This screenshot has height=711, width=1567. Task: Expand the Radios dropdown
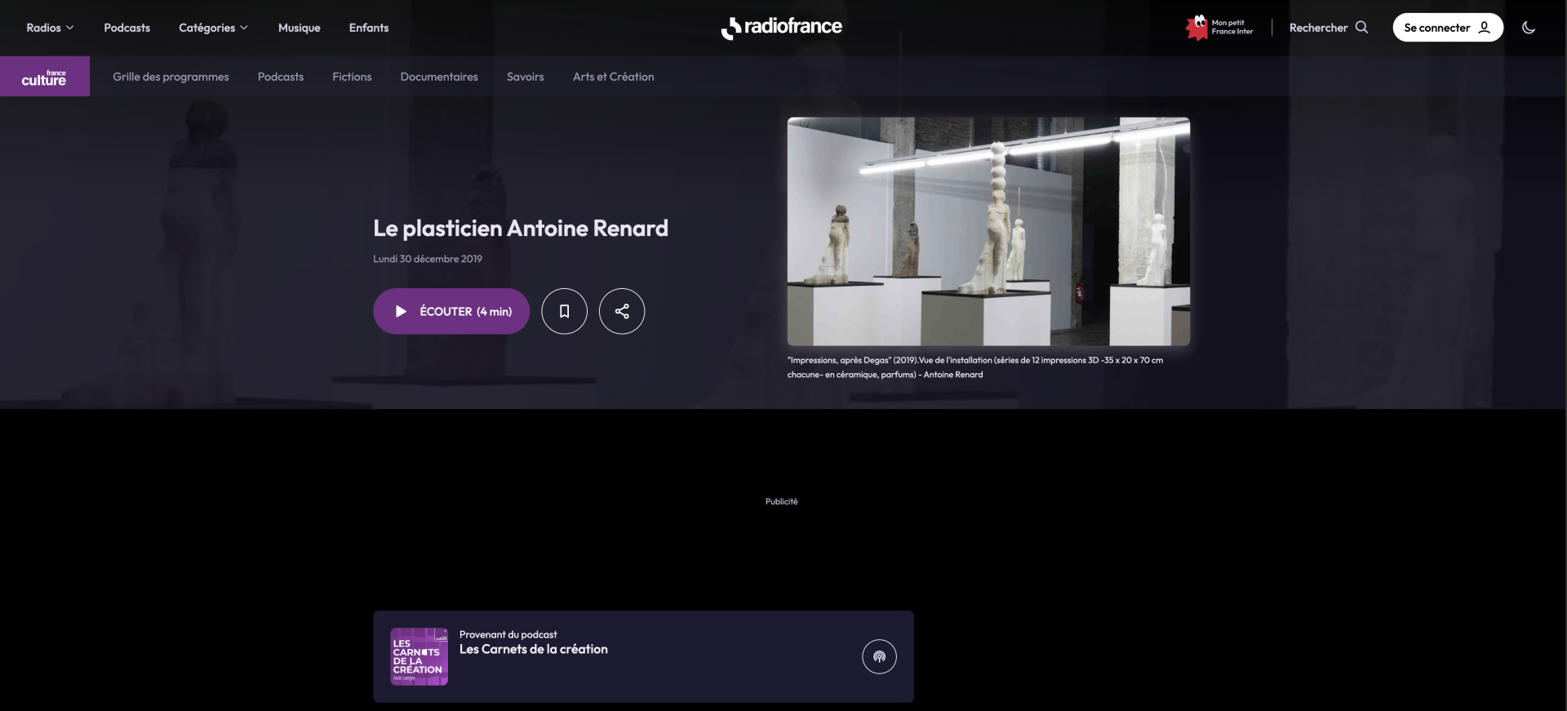(x=50, y=28)
